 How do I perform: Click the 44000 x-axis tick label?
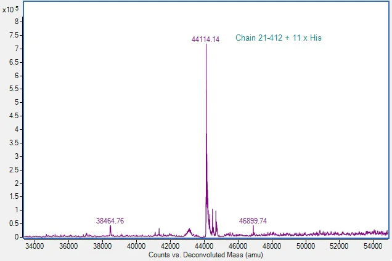click(x=204, y=246)
